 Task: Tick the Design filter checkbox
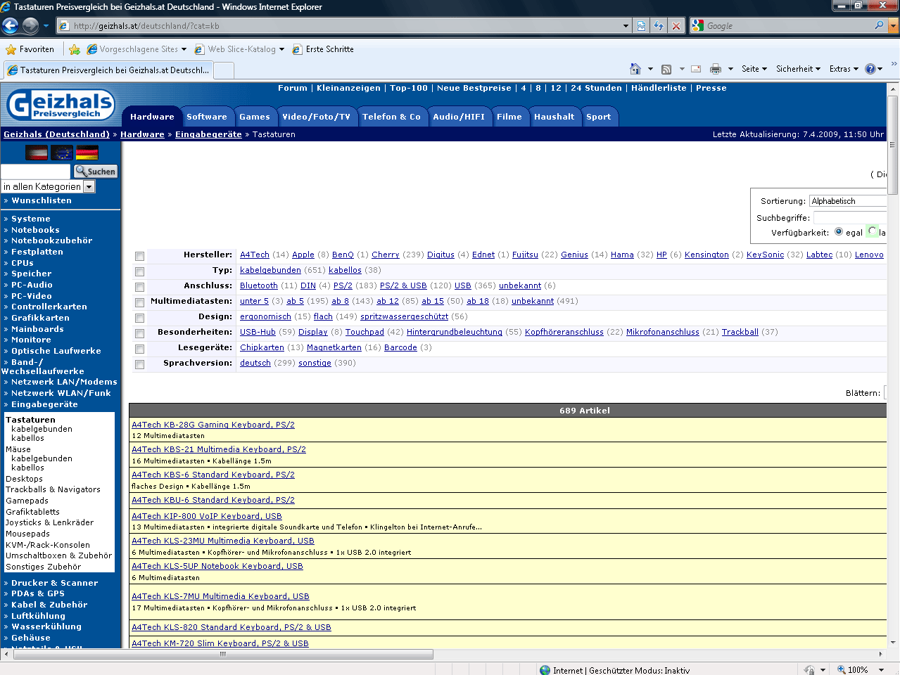pos(139,318)
